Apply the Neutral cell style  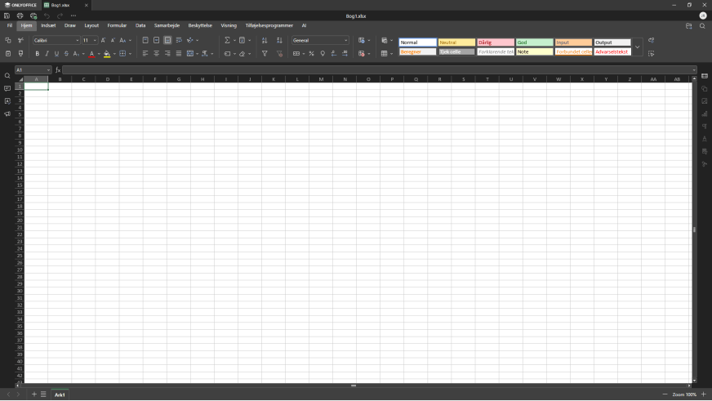point(456,42)
